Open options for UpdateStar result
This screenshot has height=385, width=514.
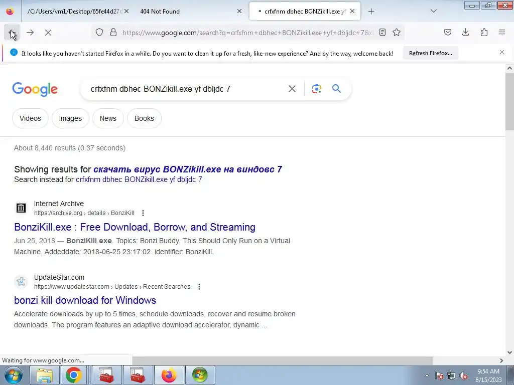point(199,287)
